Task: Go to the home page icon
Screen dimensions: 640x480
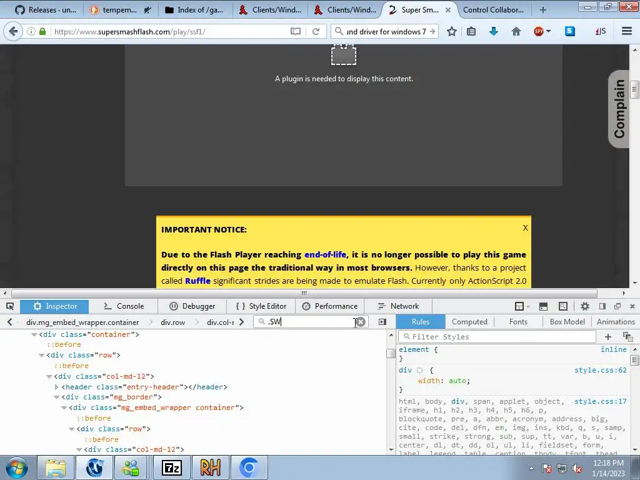Action: 516,31
